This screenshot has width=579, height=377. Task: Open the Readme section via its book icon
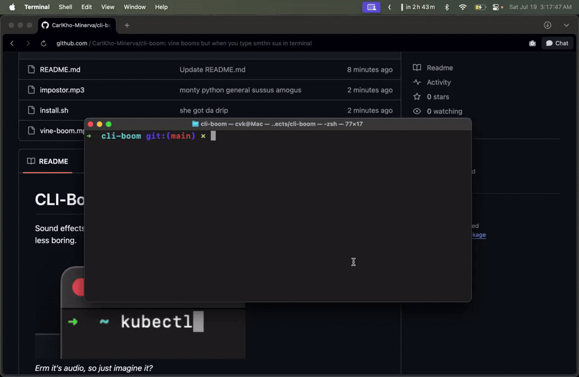[x=416, y=67]
